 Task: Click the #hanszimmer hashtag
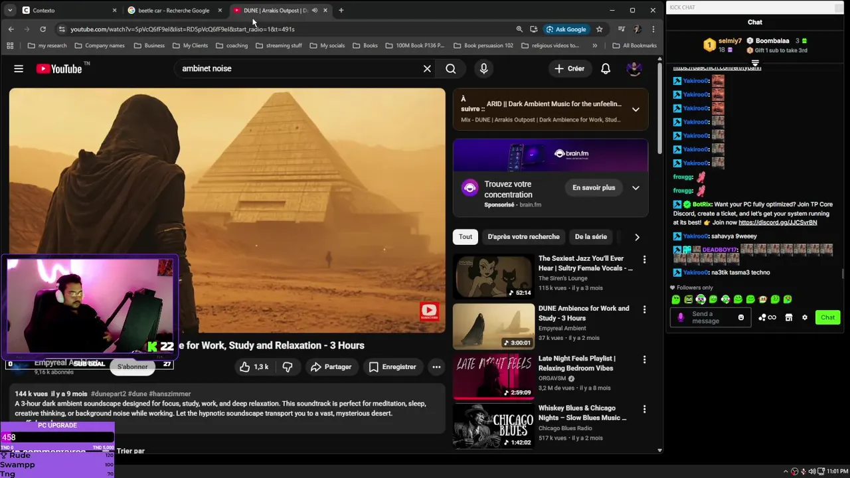[x=169, y=394]
